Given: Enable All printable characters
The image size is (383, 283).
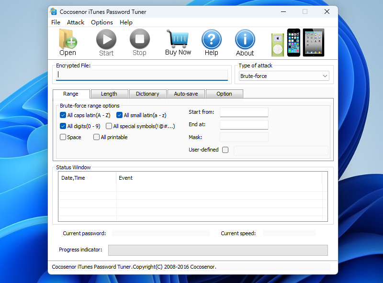Looking at the screenshot, I should (x=97, y=137).
